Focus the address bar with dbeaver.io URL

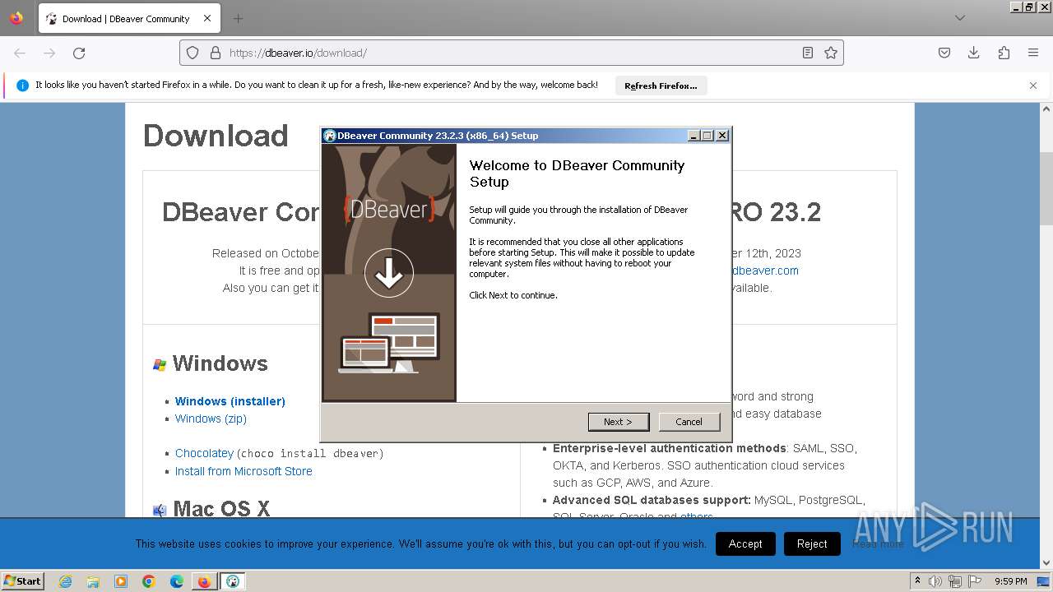coord(510,53)
